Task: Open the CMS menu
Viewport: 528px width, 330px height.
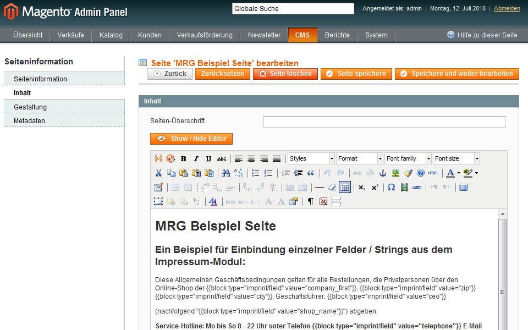Action: coord(302,35)
